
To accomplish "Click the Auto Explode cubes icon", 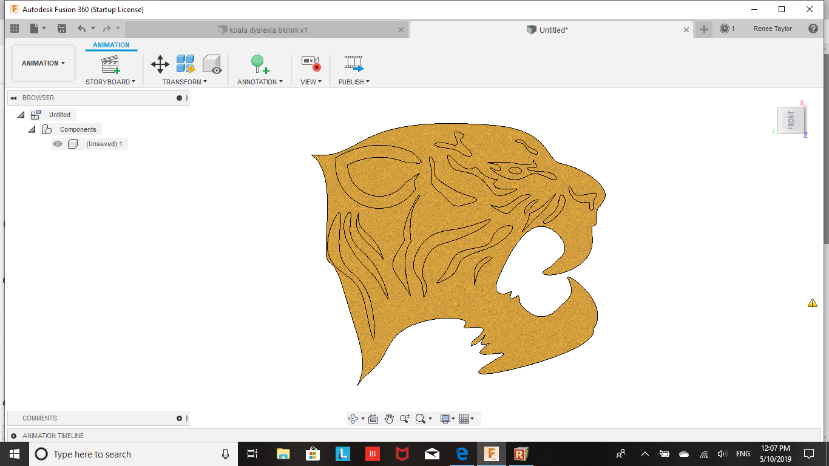I will tap(185, 64).
